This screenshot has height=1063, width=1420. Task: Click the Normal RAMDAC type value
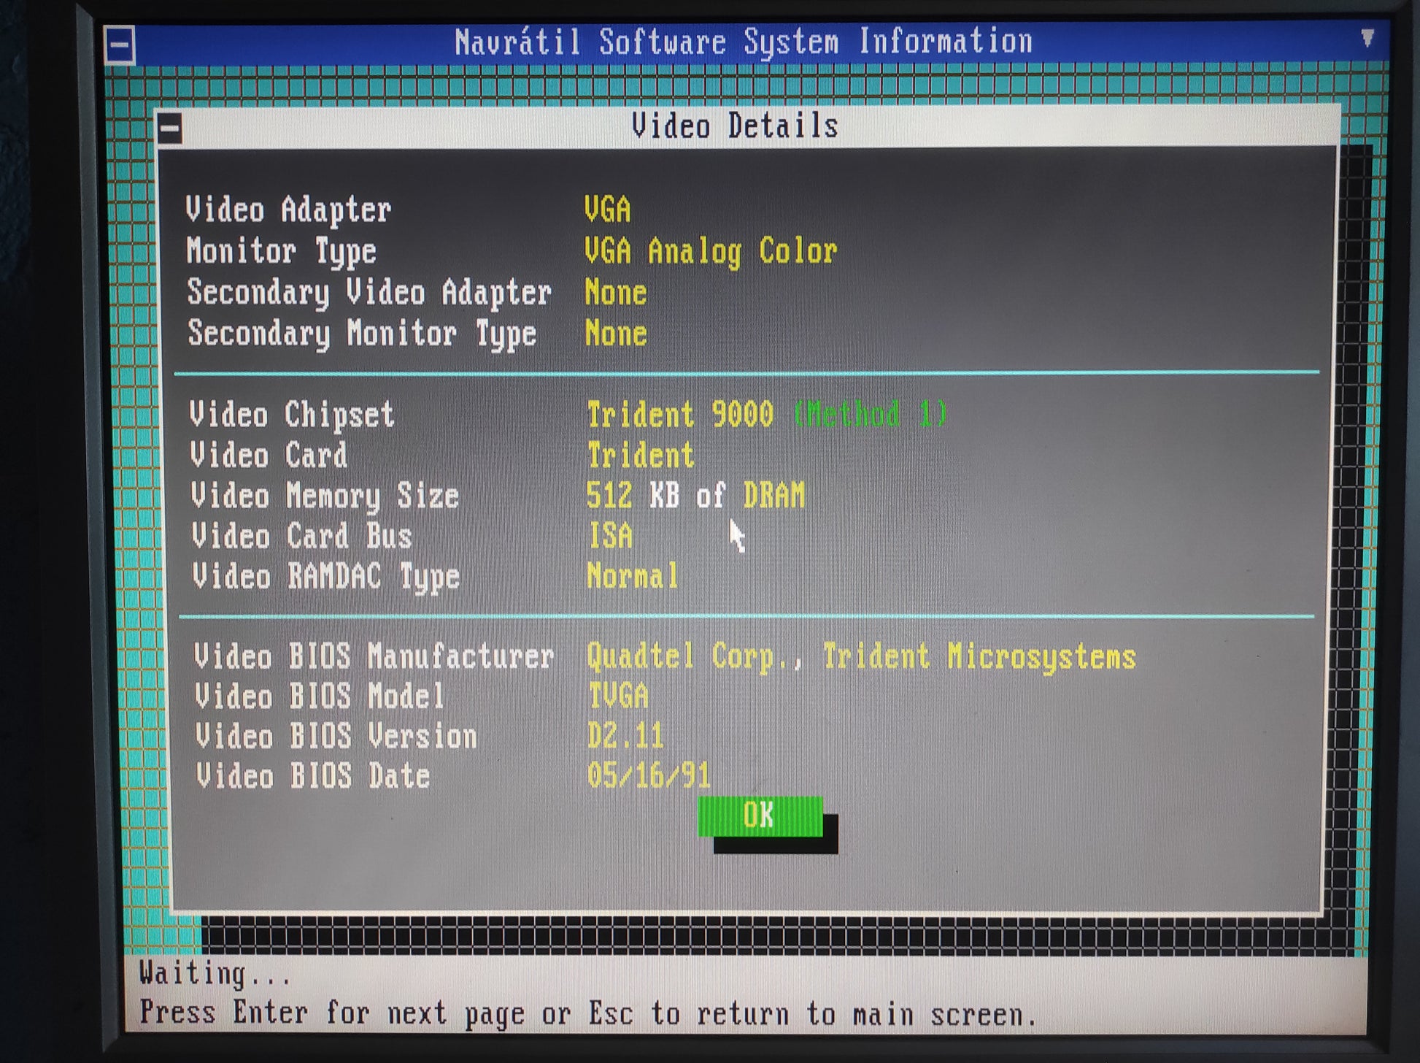(633, 576)
